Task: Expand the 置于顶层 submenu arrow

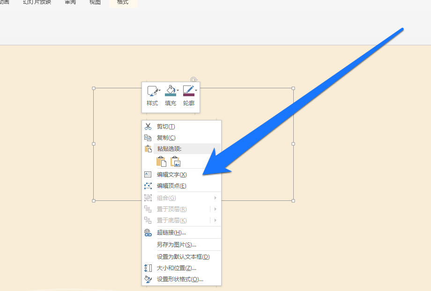Action: (216, 209)
